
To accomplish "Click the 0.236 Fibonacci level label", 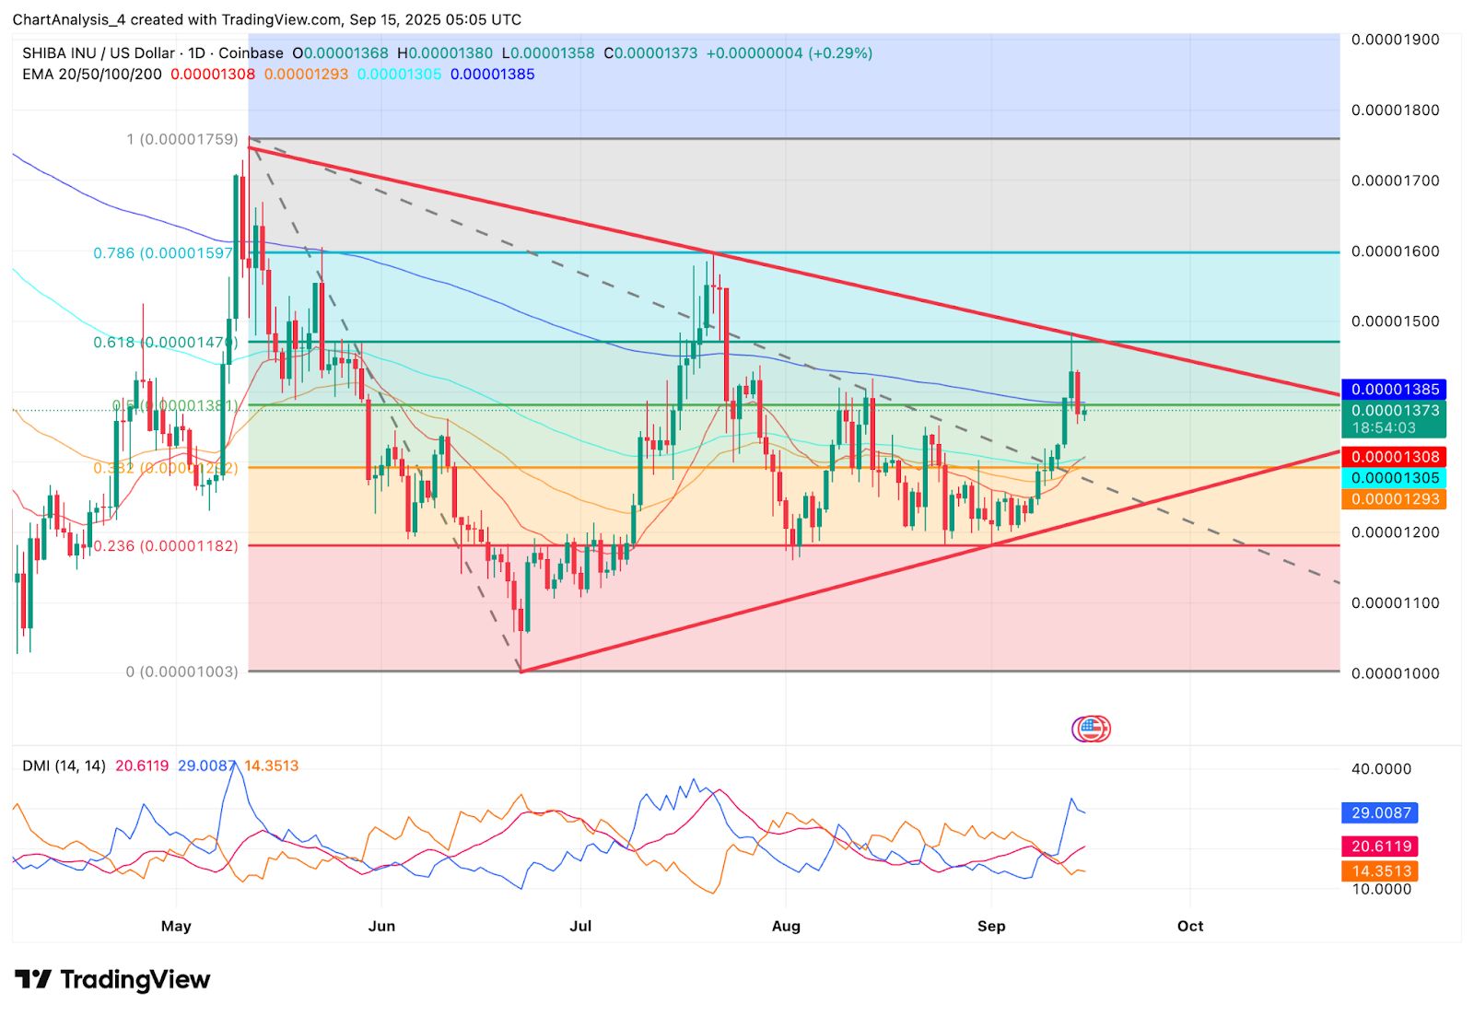I will click(x=166, y=546).
